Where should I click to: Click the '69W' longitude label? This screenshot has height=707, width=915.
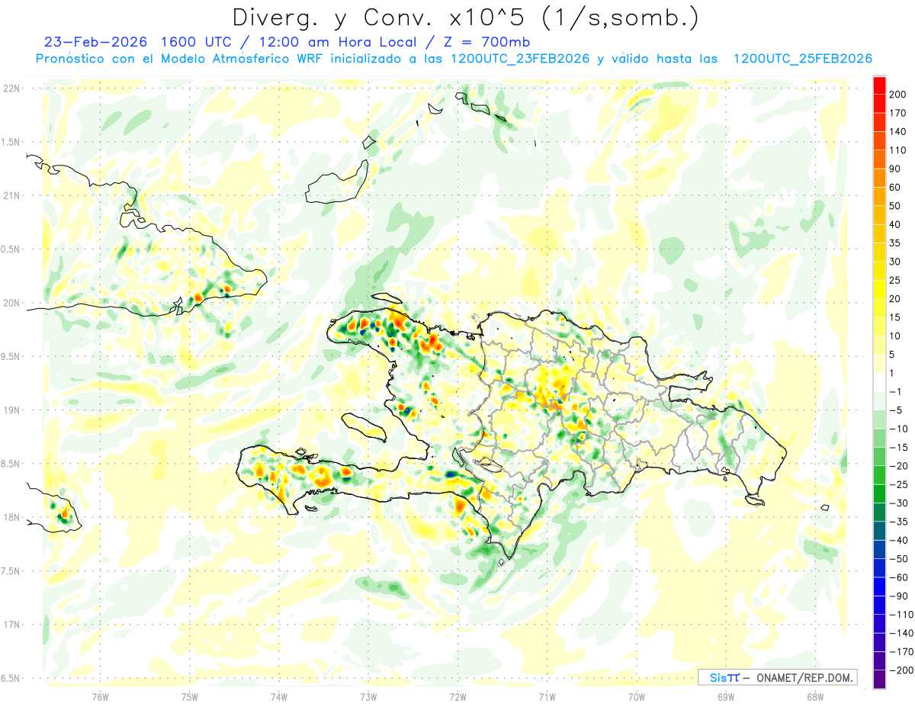pos(726,696)
